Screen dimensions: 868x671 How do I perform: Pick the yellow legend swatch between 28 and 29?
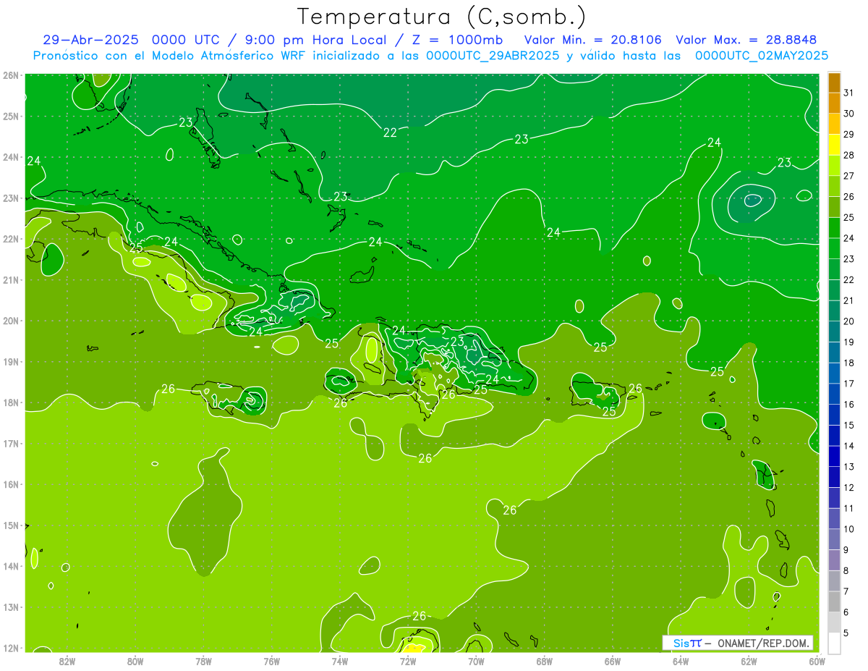click(x=835, y=145)
